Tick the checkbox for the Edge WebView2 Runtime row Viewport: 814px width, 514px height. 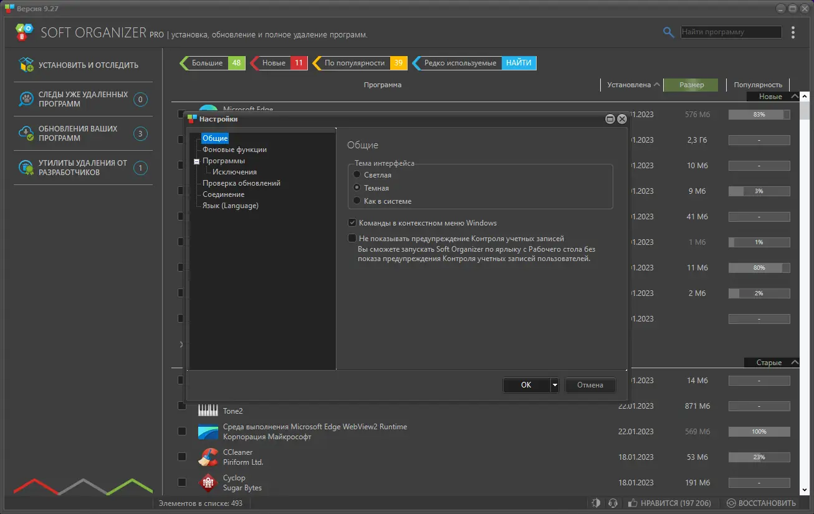[181, 431]
